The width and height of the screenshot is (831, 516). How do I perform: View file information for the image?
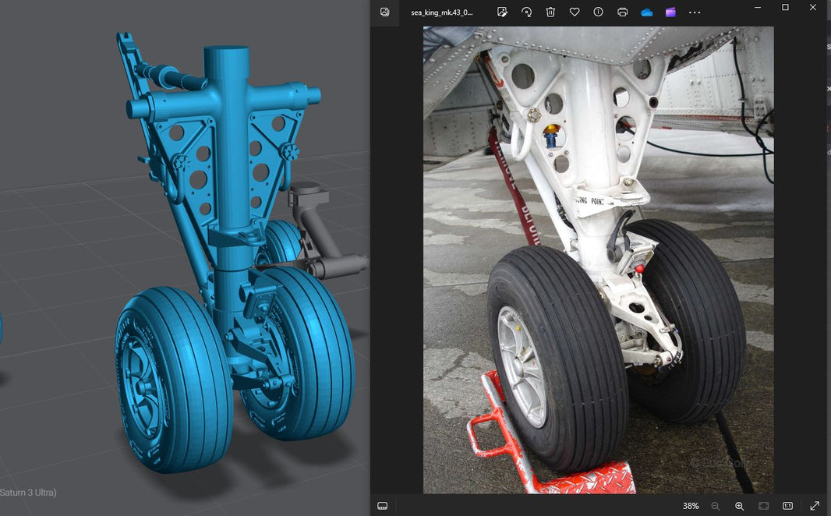point(598,12)
